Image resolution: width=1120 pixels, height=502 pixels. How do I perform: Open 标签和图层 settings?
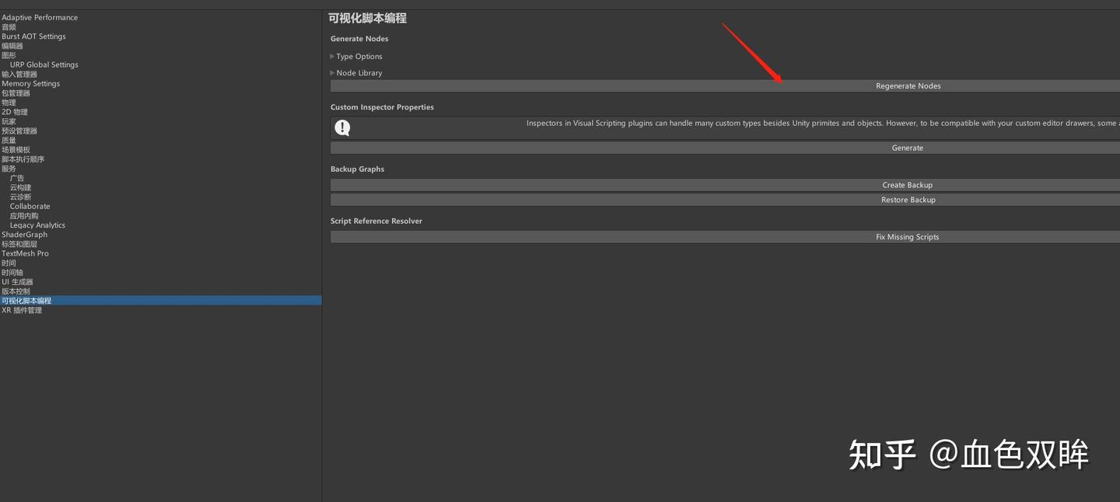point(19,243)
